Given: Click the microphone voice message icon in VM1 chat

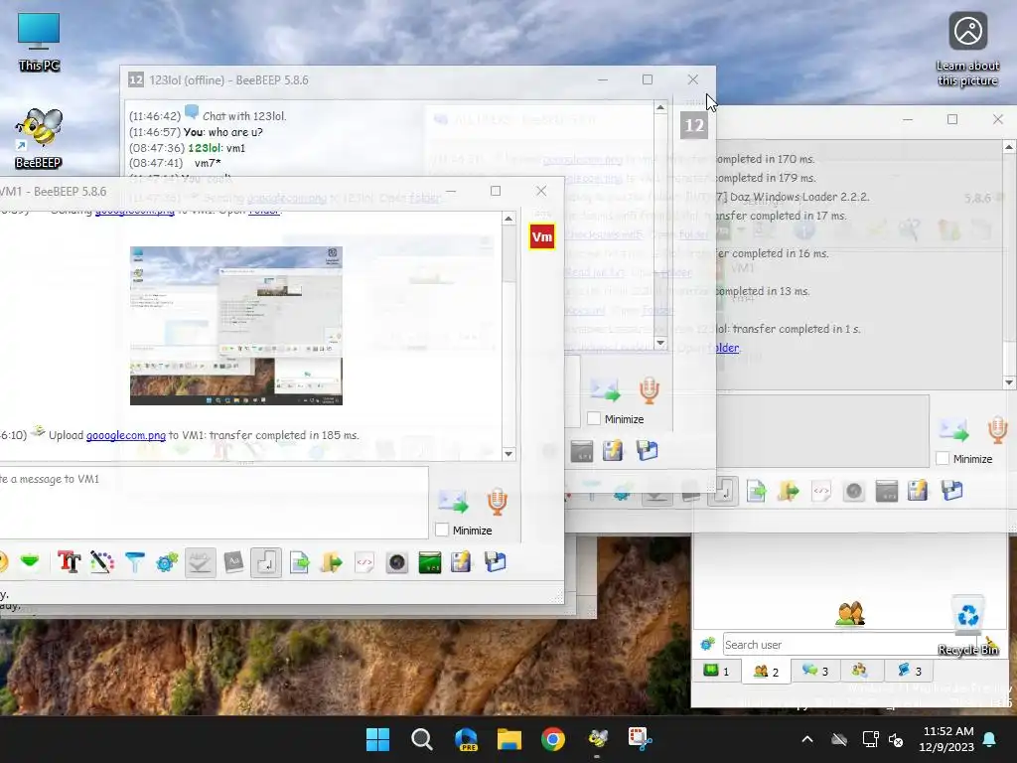Looking at the screenshot, I should pos(498,502).
